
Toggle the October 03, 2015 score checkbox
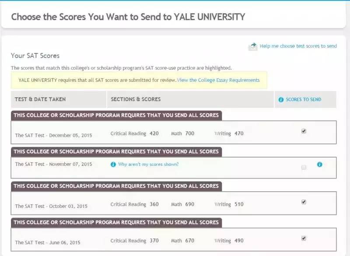304,202
